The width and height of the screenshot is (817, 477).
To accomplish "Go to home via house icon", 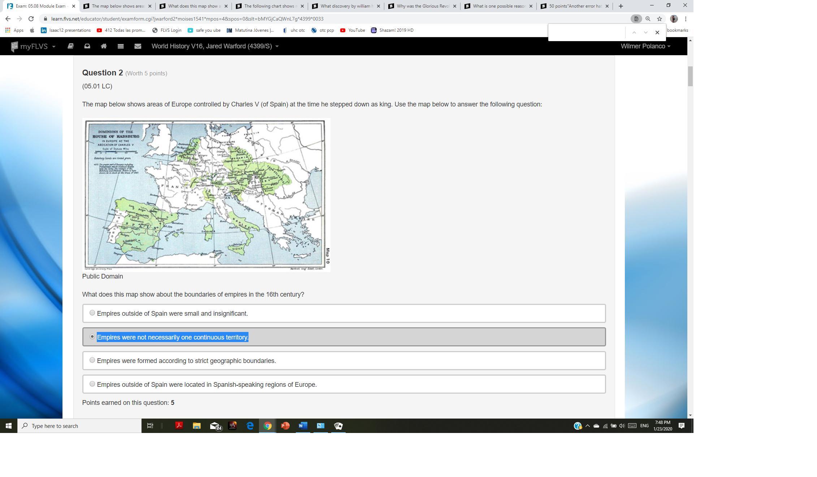I will 104,46.
